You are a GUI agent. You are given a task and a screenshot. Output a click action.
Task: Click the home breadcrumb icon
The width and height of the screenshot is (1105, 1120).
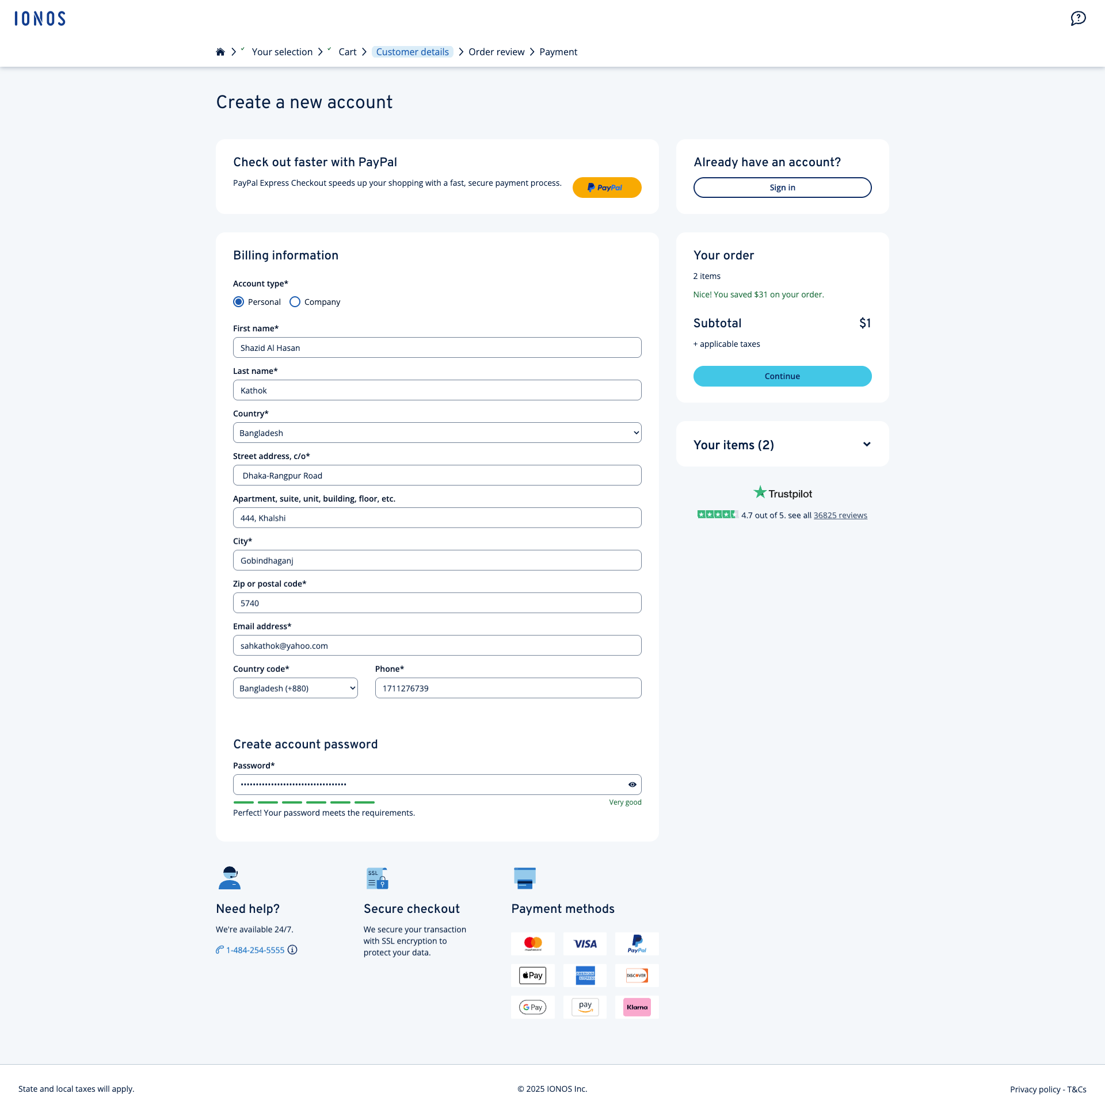pos(220,52)
